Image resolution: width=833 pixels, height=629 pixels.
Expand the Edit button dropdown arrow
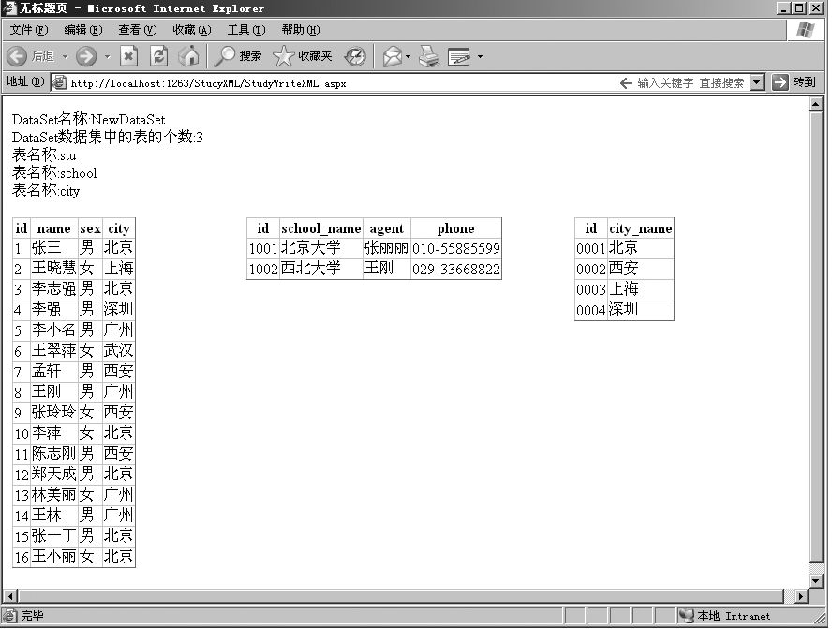(x=480, y=56)
